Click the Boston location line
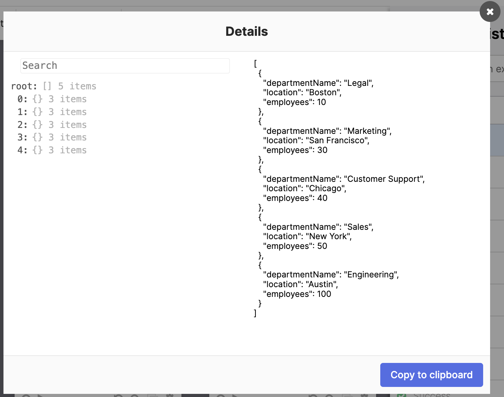 [x=302, y=92]
